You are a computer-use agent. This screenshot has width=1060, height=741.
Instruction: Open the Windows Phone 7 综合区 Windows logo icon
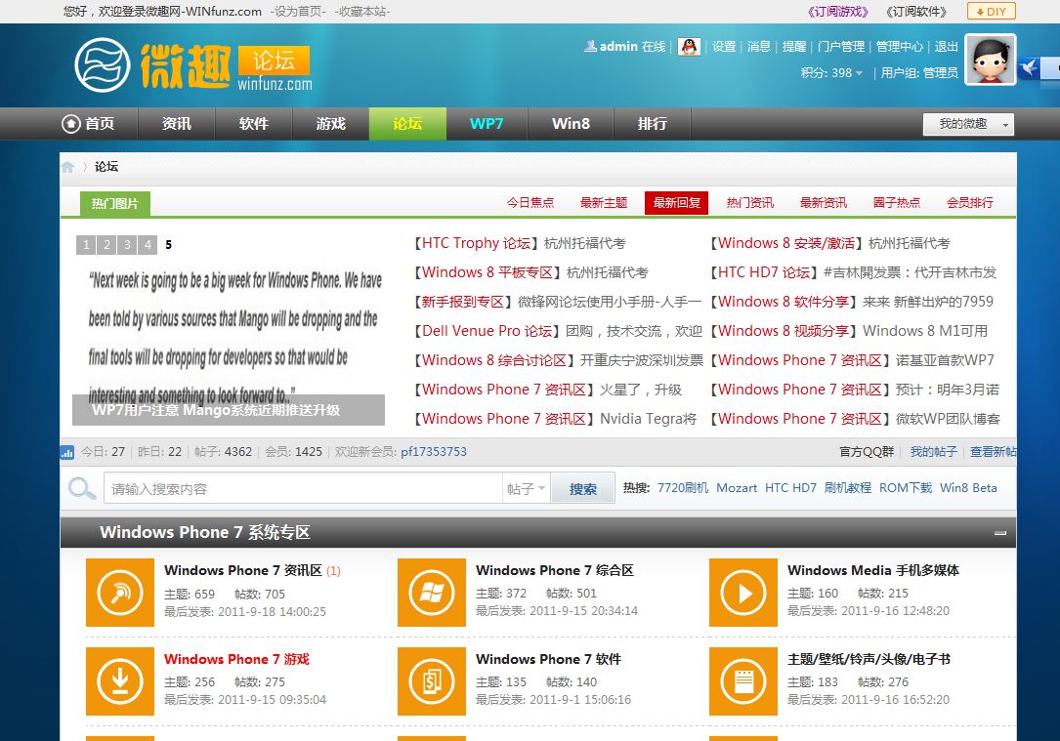(431, 593)
